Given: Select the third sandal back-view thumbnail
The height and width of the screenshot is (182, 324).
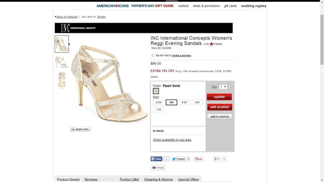Looking at the screenshot, I should click(x=62, y=80).
